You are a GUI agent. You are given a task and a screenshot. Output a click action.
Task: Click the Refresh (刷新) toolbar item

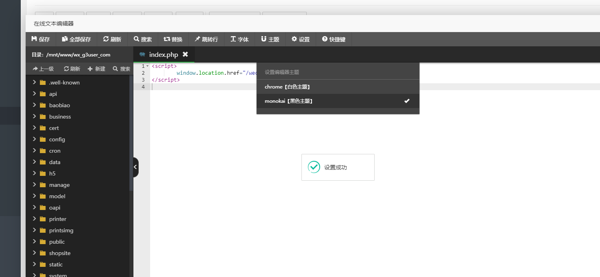112,39
